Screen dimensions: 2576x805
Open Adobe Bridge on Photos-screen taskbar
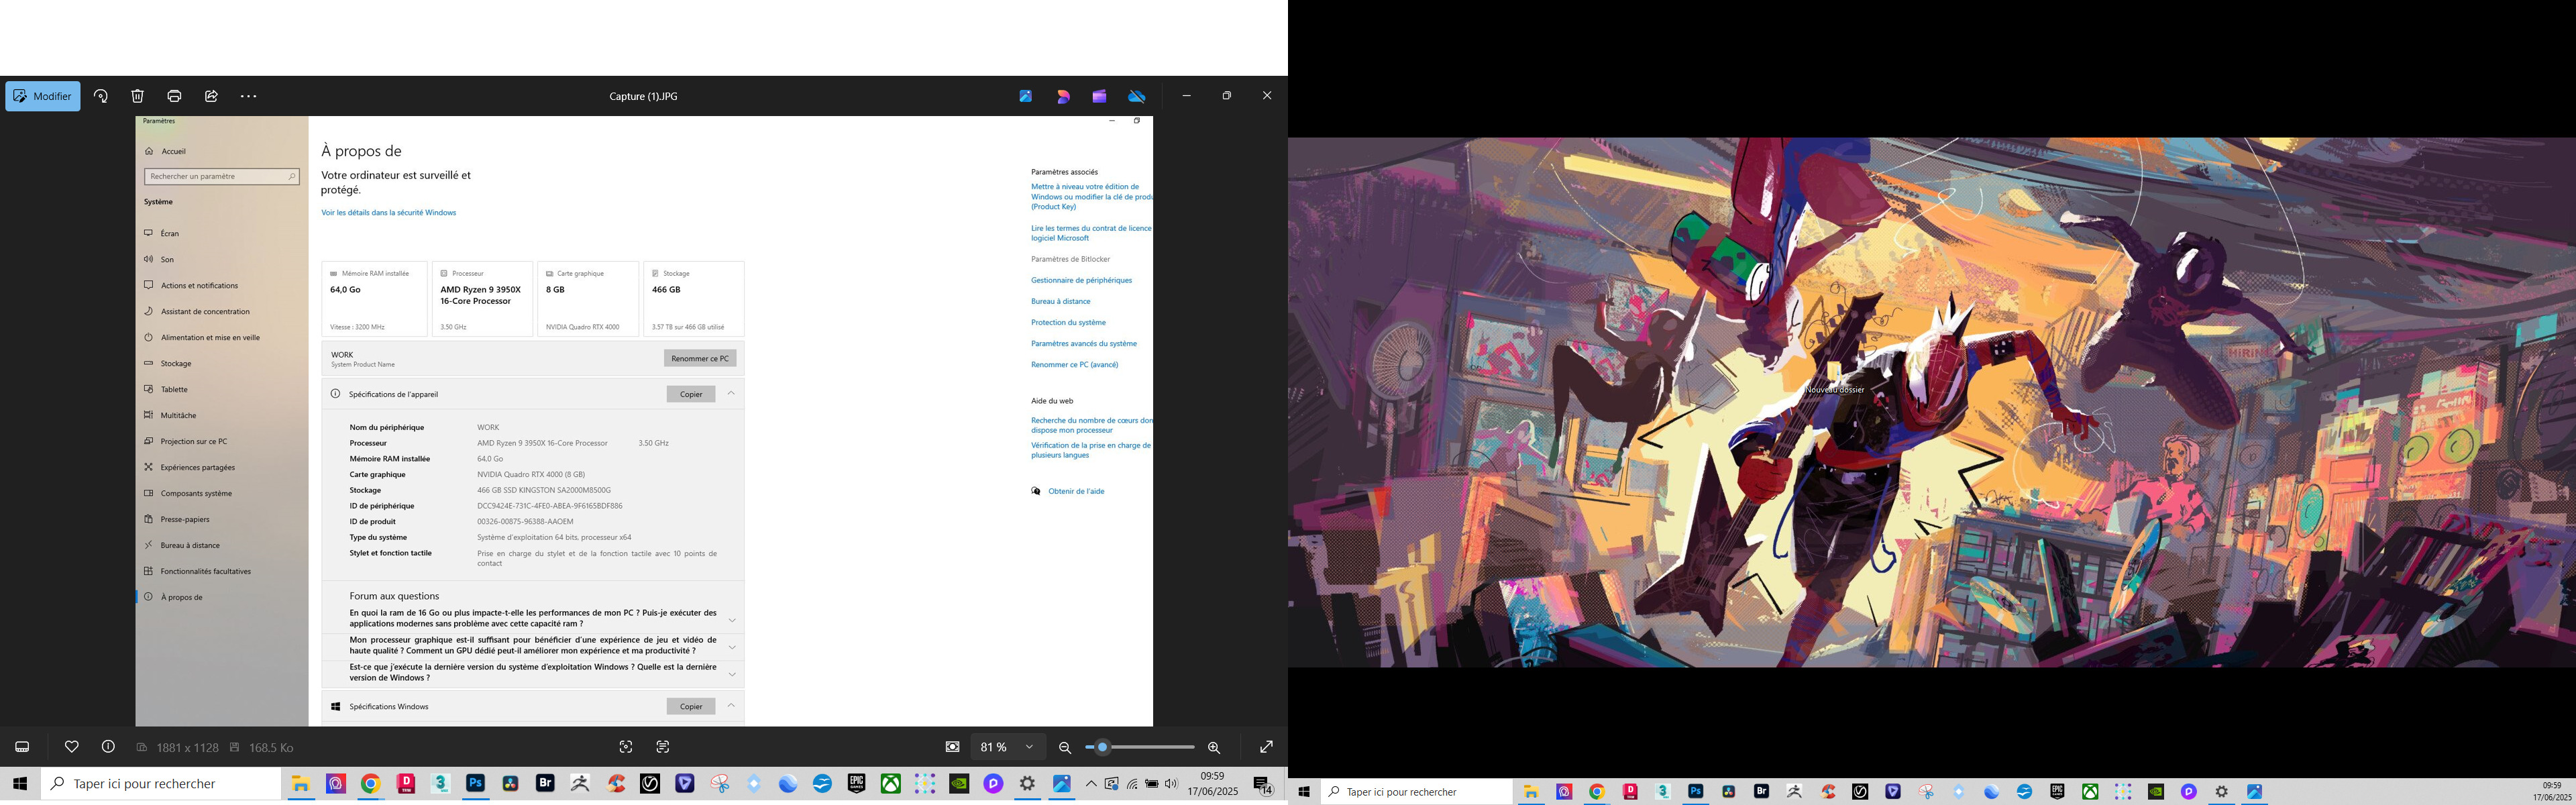(x=545, y=784)
